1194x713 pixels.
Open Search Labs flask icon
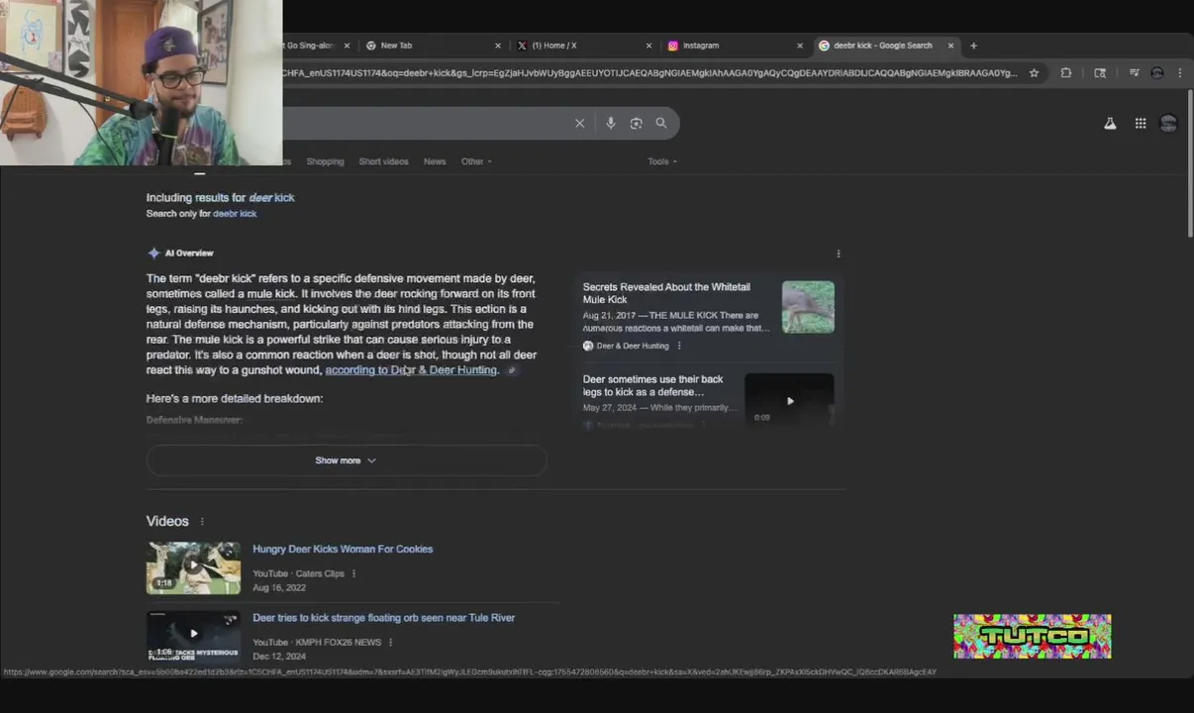tap(1110, 123)
